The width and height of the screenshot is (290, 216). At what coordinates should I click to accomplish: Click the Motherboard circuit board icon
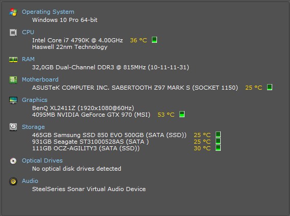point(13,80)
